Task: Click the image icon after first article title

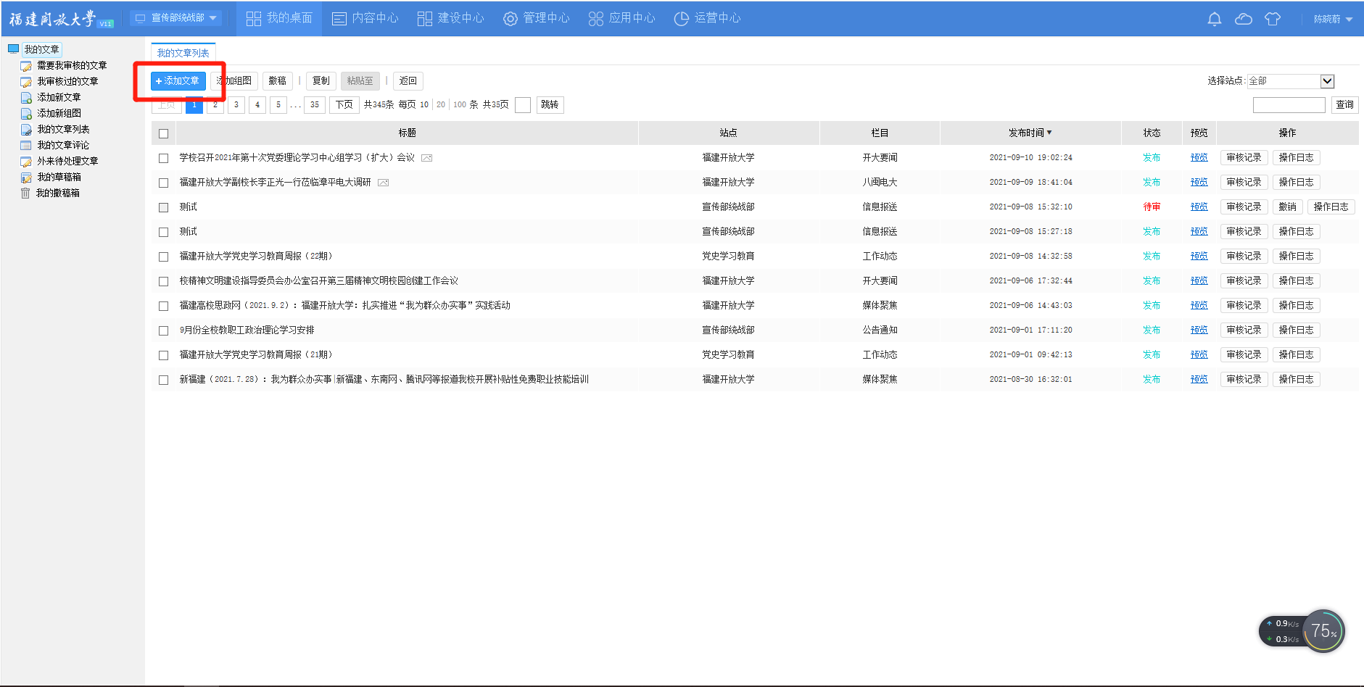Action: 427,158
